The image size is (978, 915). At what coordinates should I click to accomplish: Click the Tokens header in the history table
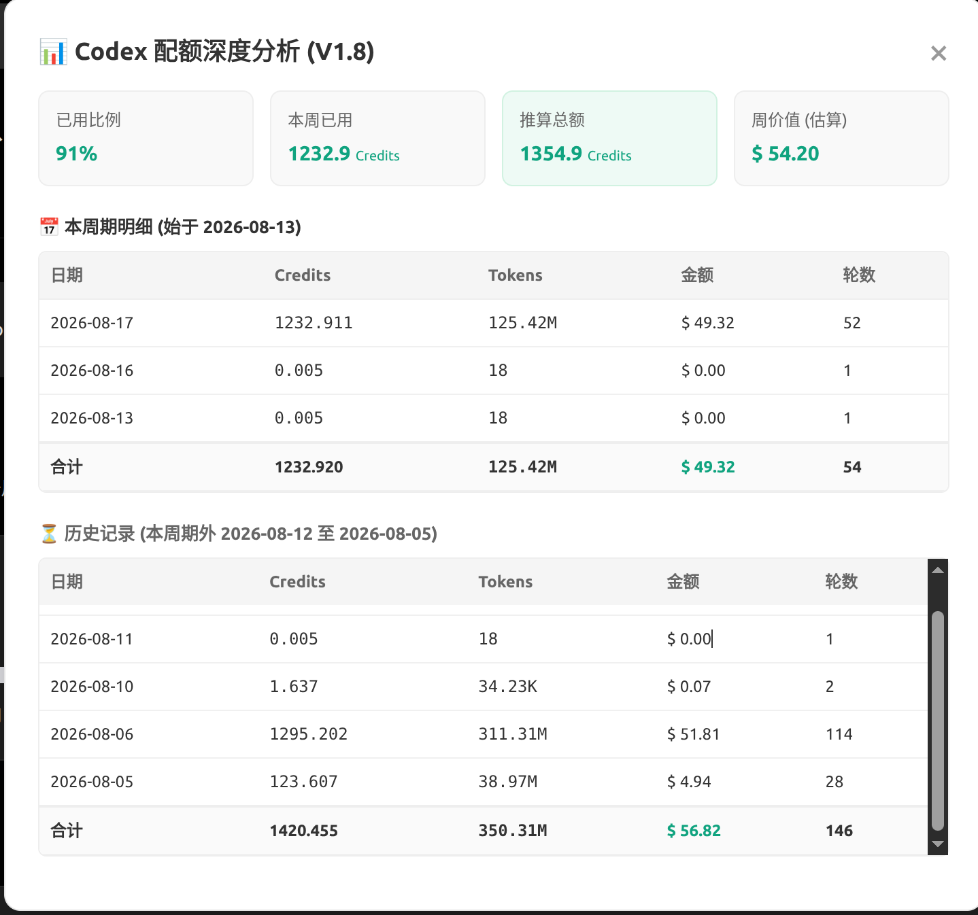(x=505, y=582)
